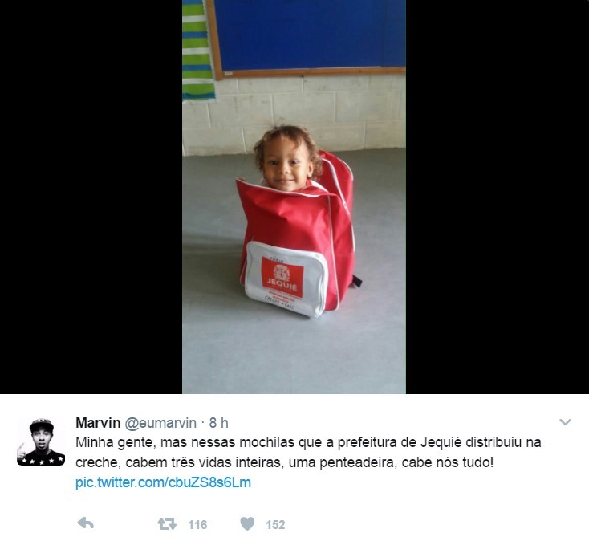Open Marvin's profile picture avatar

pyautogui.click(x=41, y=441)
